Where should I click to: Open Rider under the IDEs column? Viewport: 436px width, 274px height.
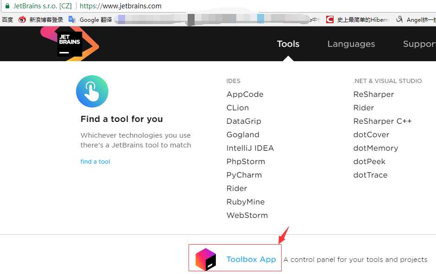237,188
